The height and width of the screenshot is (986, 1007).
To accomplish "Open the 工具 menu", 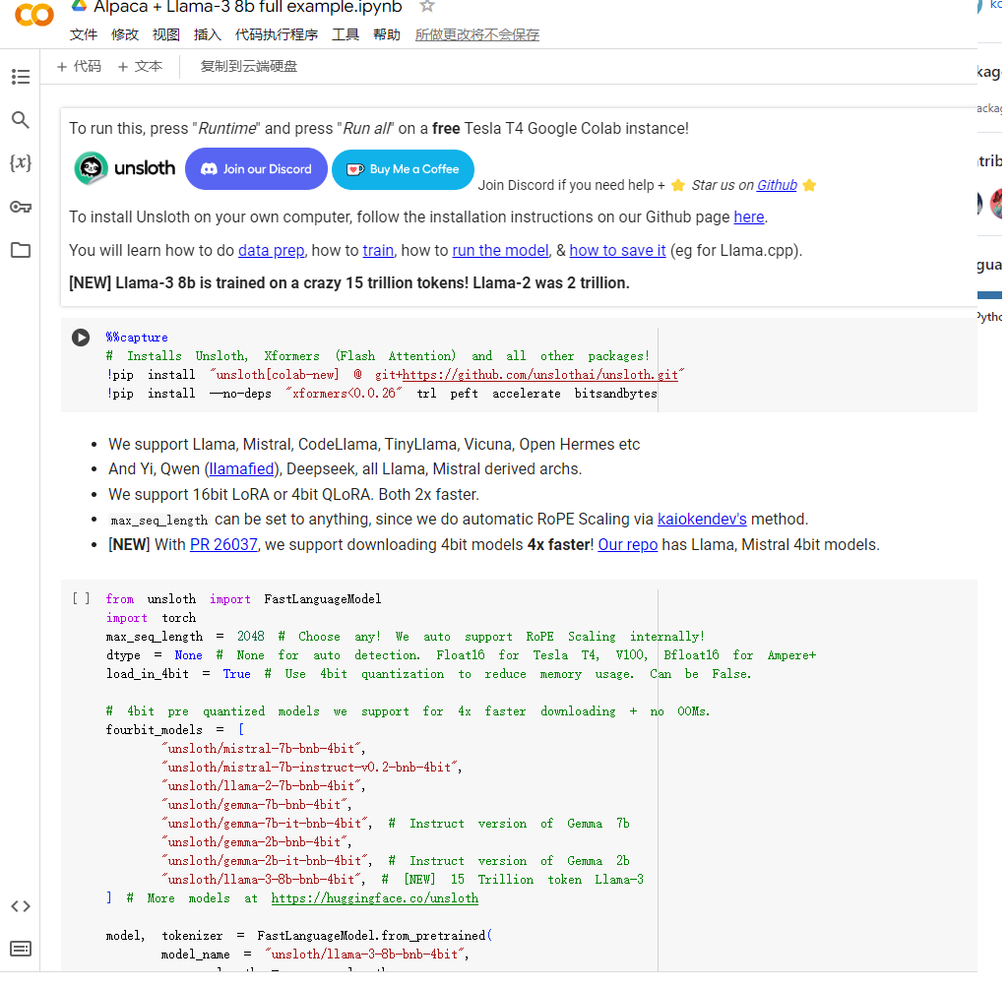I will click(346, 34).
